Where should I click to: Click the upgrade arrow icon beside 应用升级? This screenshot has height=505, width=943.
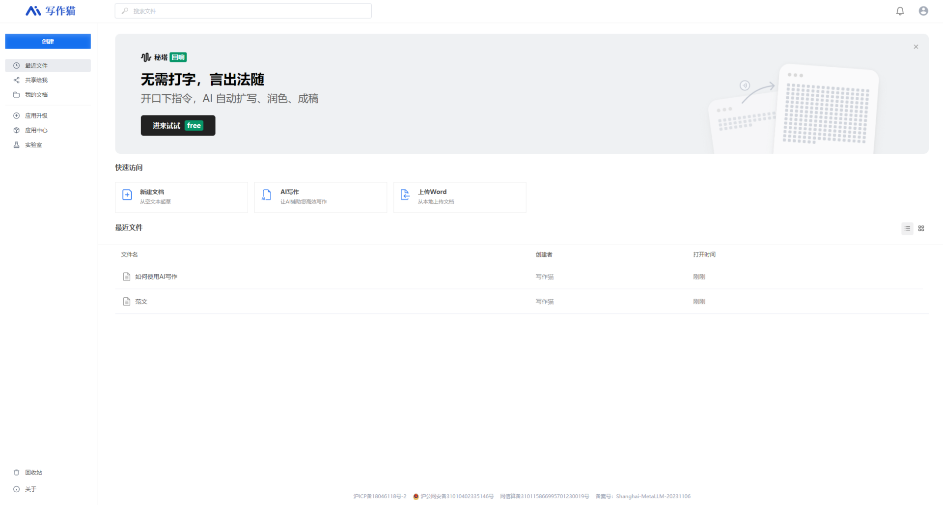pyautogui.click(x=16, y=115)
